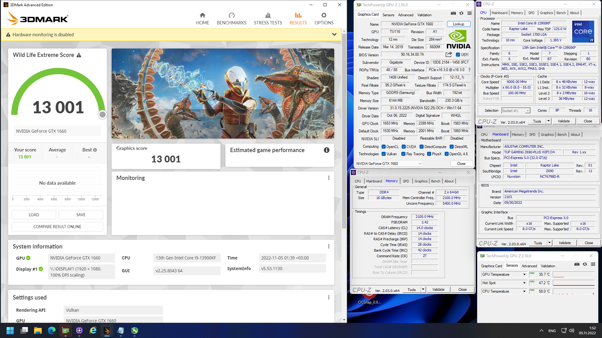Toggle the Ray Tracing checkbox
Screen dimensions: 602x338
tap(403, 154)
